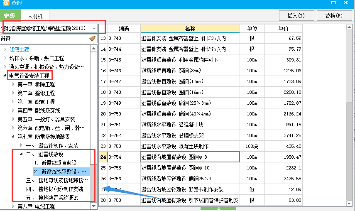Select row 3-744 避雷针安装 针长7m以内
355x211 pixels.
point(201,49)
